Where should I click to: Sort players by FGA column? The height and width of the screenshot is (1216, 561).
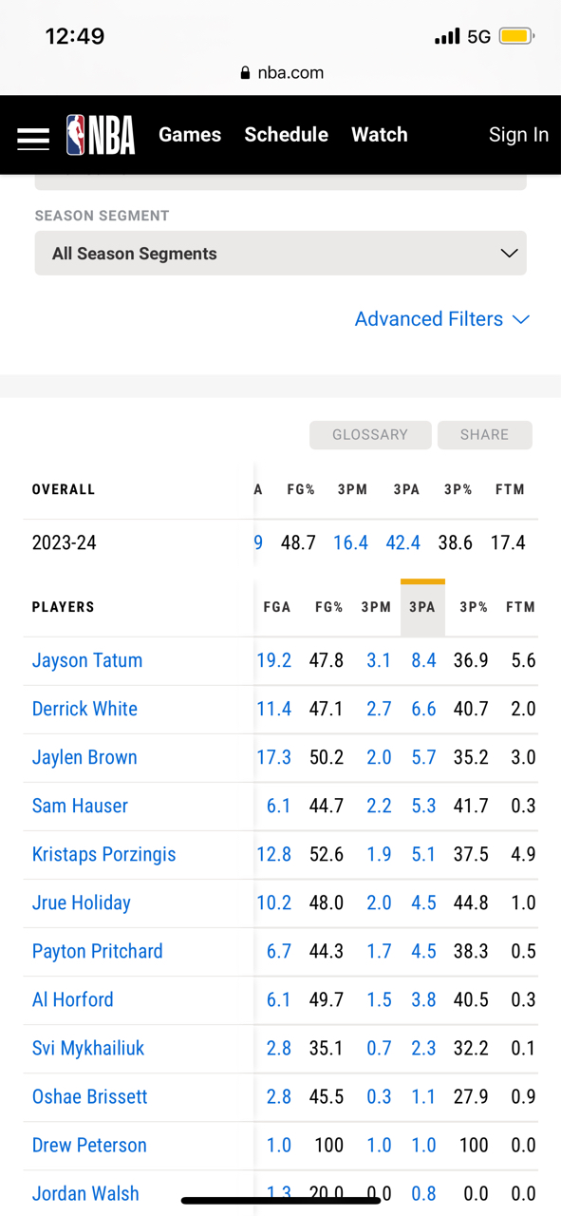[277, 607]
